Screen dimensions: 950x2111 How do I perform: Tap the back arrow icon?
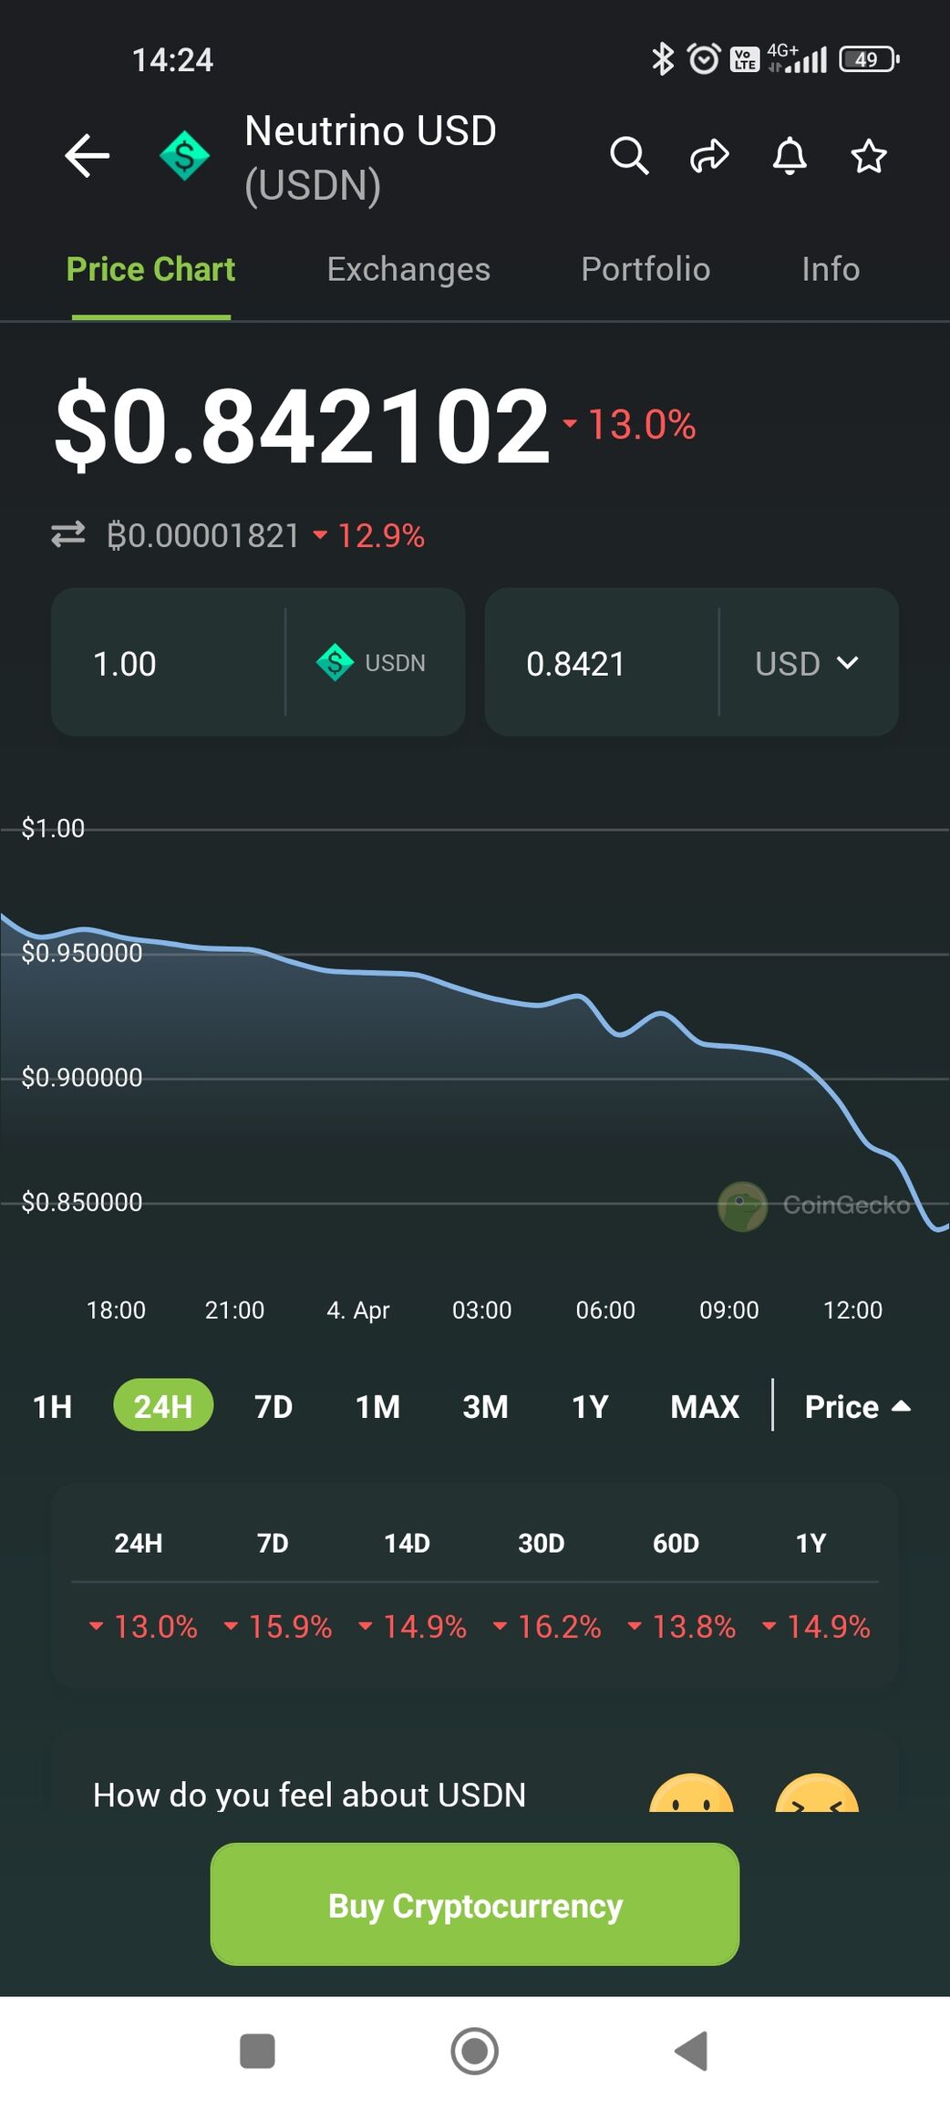[x=88, y=156]
